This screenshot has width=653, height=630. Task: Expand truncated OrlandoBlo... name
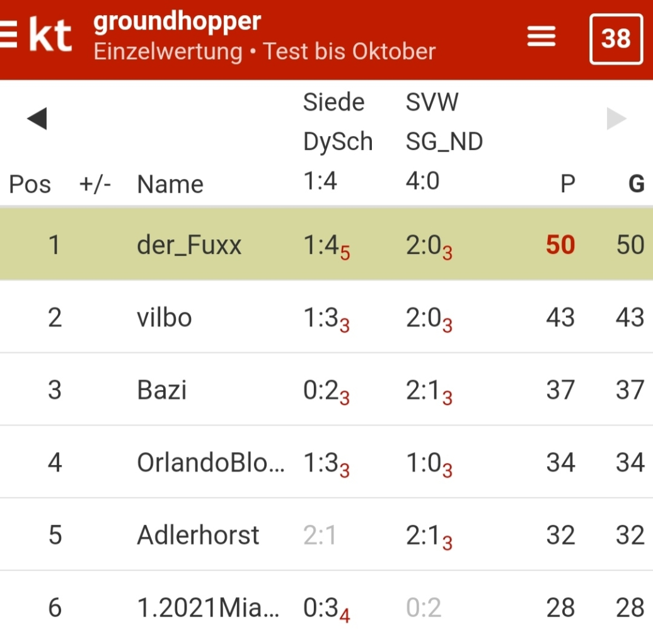pos(211,462)
